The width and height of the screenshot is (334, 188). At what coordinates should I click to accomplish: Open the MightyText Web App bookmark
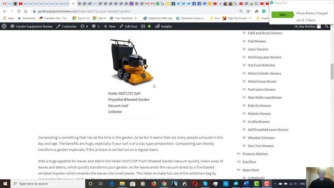tap(158, 18)
